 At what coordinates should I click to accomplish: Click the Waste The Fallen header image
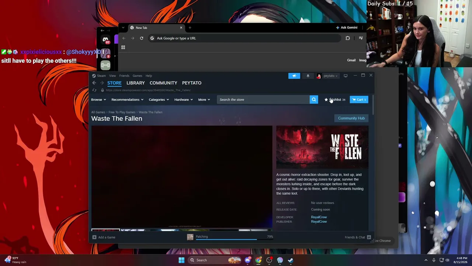pyautogui.click(x=322, y=147)
